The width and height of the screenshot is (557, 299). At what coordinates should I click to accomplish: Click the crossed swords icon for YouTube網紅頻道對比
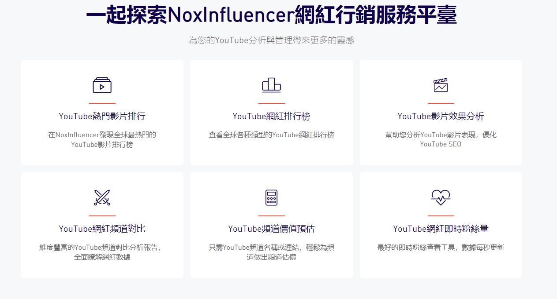tap(102, 198)
